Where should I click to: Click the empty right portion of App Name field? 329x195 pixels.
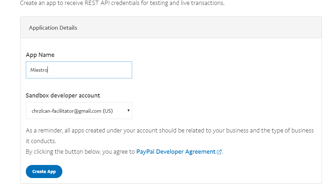pyautogui.click(x=90, y=70)
